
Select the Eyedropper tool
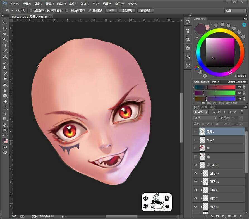[x=5, y=51]
